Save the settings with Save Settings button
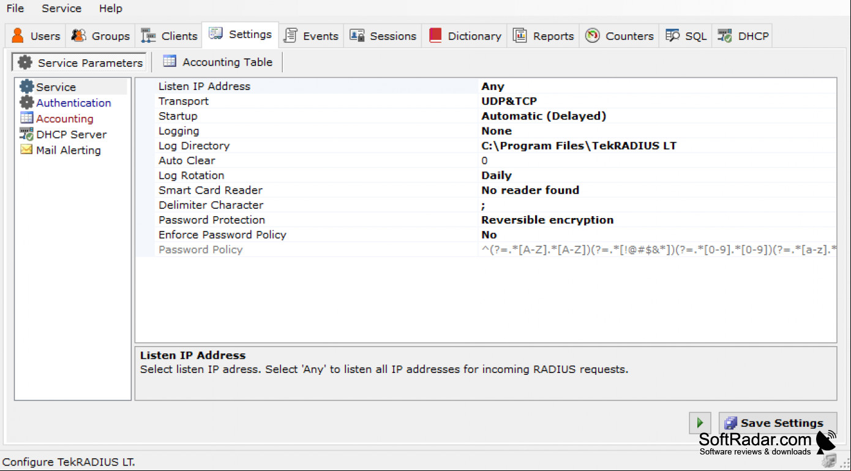This screenshot has height=471, width=851. pos(778,423)
